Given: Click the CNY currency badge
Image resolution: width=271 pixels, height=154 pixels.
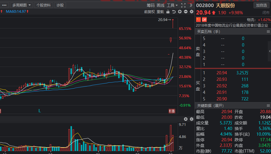Looking at the screenshot, I should click(204, 19).
